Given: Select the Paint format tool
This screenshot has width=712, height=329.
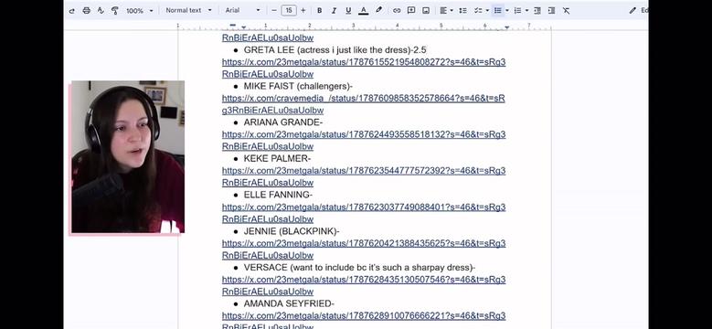Looking at the screenshot, I should coord(115,10).
